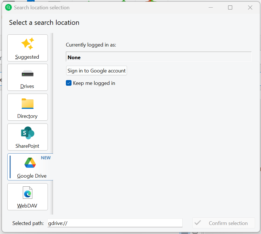The width and height of the screenshot is (261, 234).
Task: Choose the Directory folder icon
Action: click(28, 103)
